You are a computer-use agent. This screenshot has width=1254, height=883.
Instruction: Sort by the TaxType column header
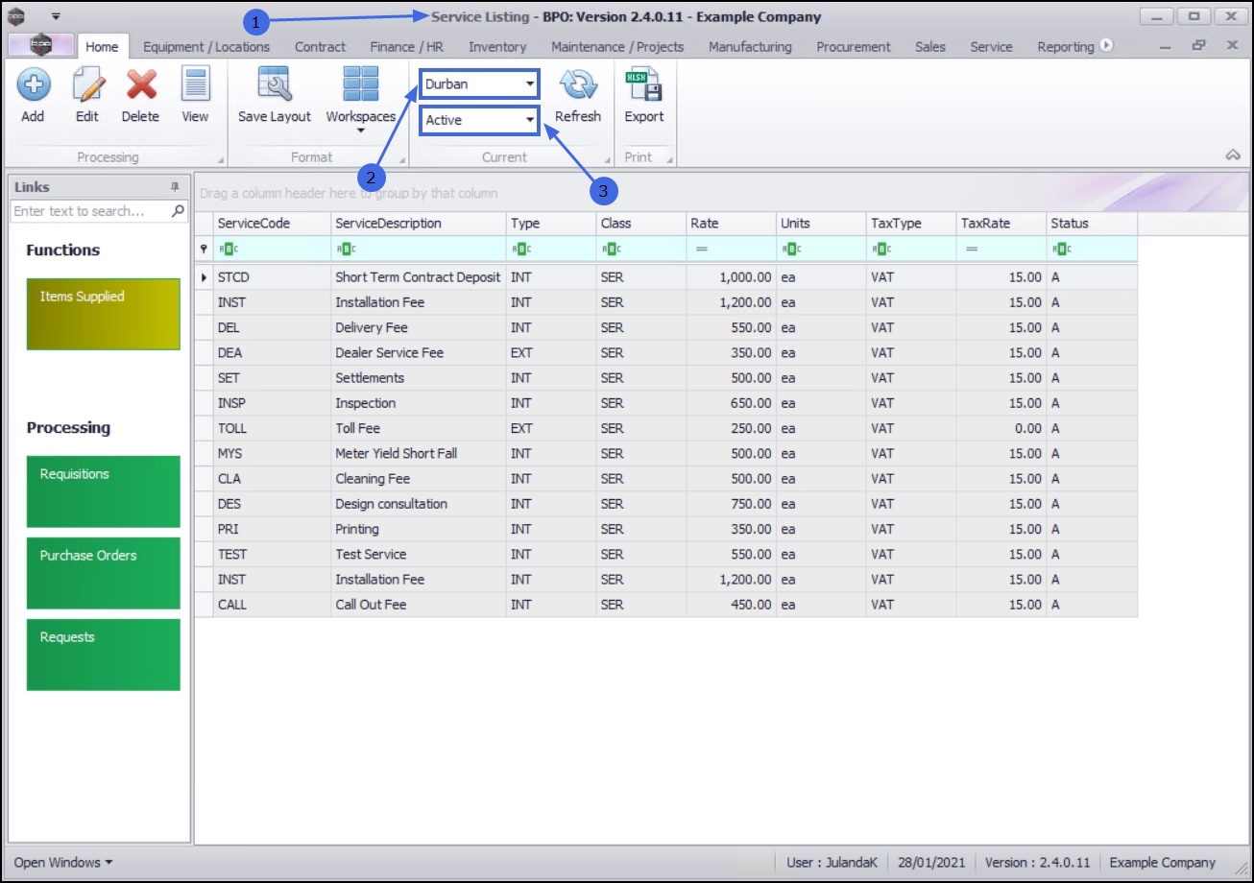click(x=911, y=224)
